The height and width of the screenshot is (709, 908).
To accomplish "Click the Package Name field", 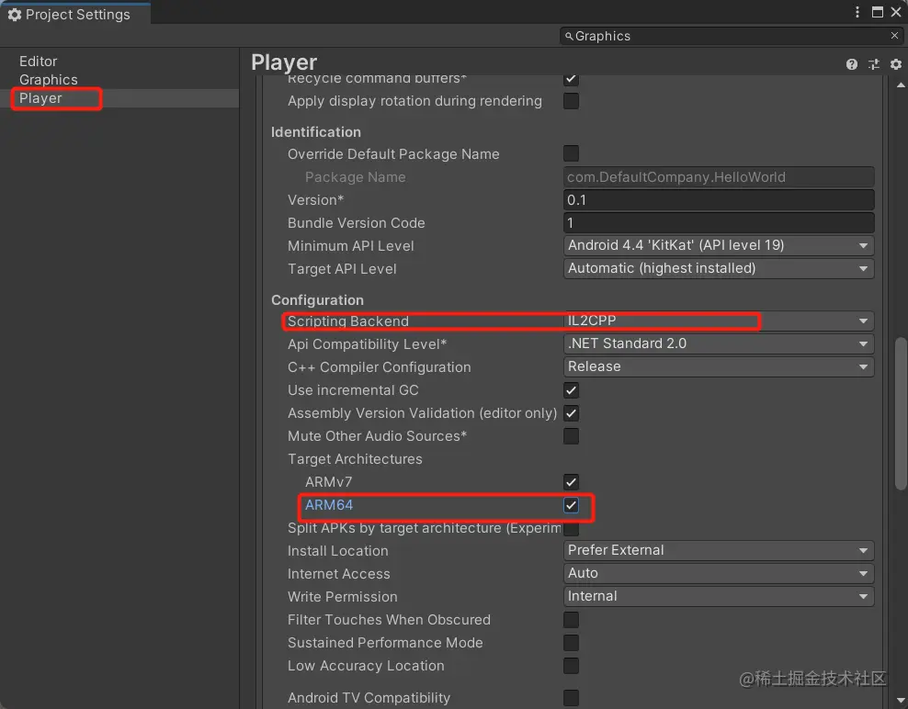I will pyautogui.click(x=719, y=177).
